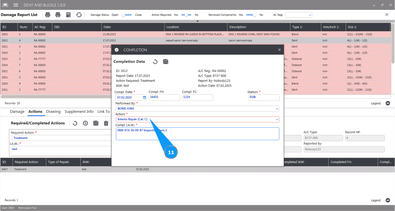The width and height of the screenshot is (395, 211).
Task: Go to the Supplement Info tab
Action: click(x=79, y=112)
